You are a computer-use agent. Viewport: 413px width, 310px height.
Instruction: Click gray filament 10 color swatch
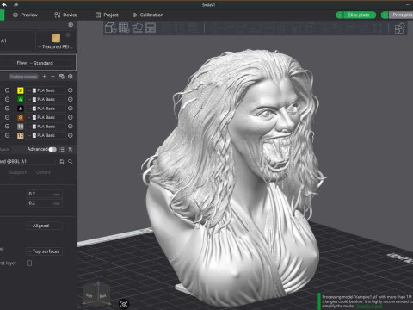(21, 127)
